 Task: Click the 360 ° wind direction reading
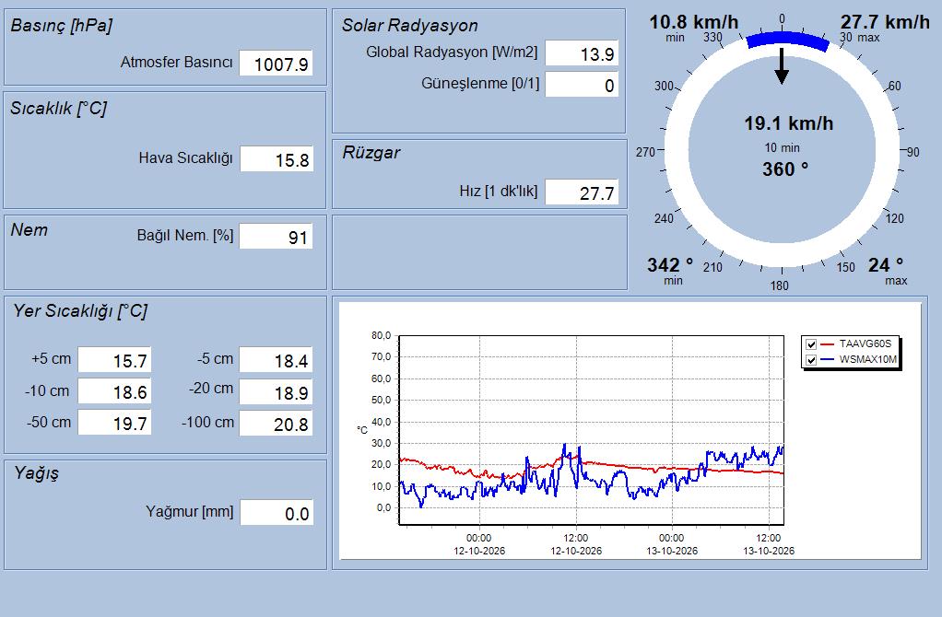785,169
